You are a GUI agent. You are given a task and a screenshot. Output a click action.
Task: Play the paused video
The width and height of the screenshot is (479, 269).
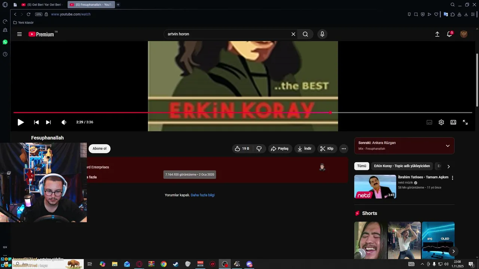(21, 122)
